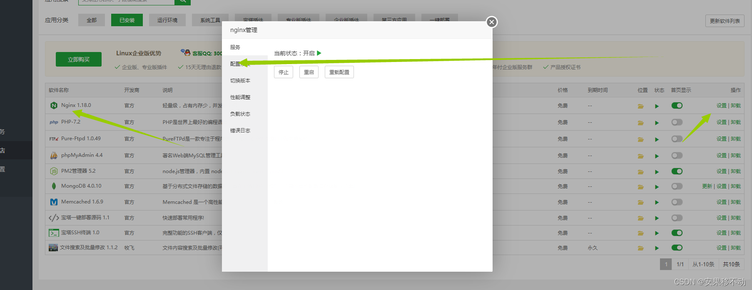Open the 配置修改 tab in nginx dialog
The width and height of the screenshot is (752, 290).
pos(245,64)
